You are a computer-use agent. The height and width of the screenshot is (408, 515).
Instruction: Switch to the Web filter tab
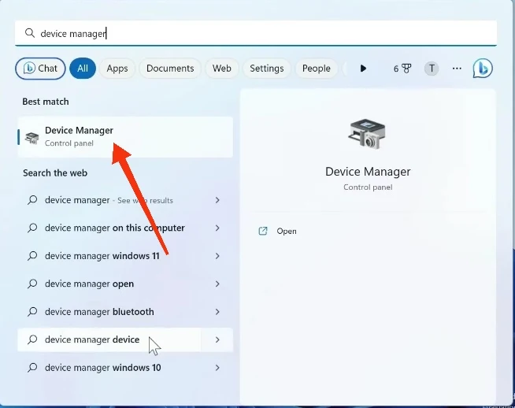(x=222, y=69)
